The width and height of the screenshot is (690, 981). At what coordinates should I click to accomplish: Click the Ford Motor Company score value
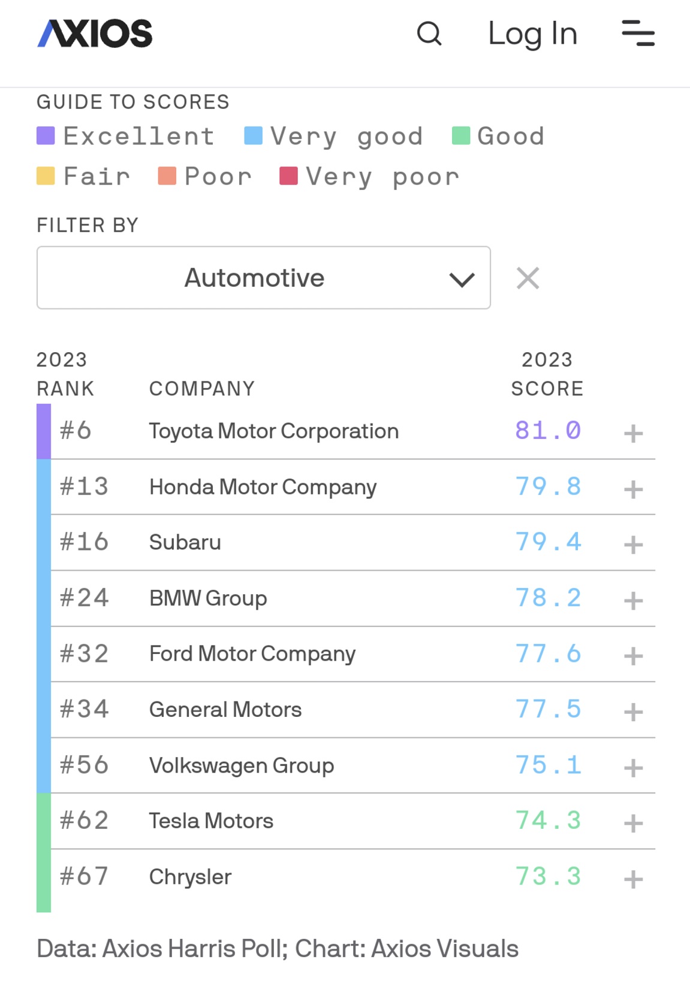click(548, 653)
